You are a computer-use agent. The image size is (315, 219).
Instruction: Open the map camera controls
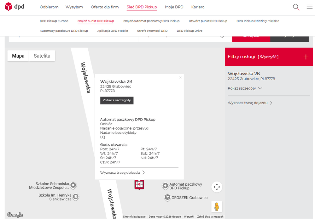point(217,187)
